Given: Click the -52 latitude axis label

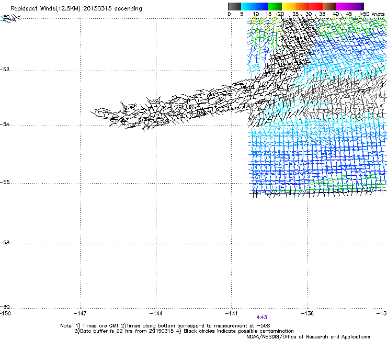Looking at the screenshot, I should 5,70.
